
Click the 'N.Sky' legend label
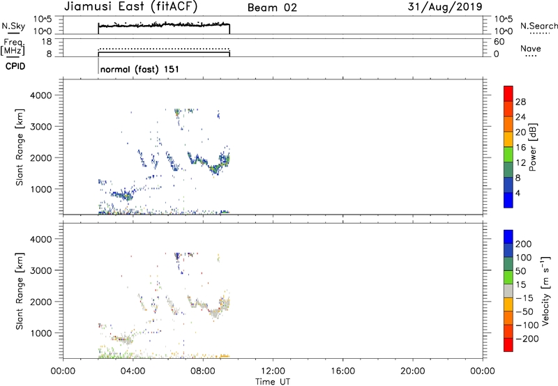tap(13, 26)
